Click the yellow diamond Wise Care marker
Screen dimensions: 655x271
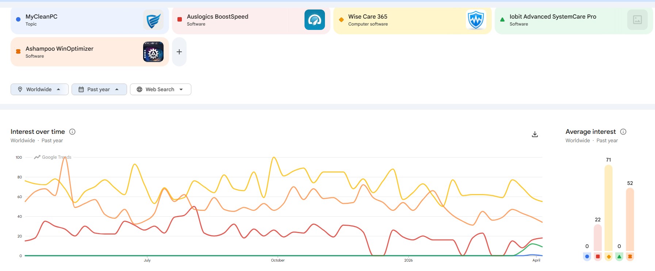coord(341,20)
